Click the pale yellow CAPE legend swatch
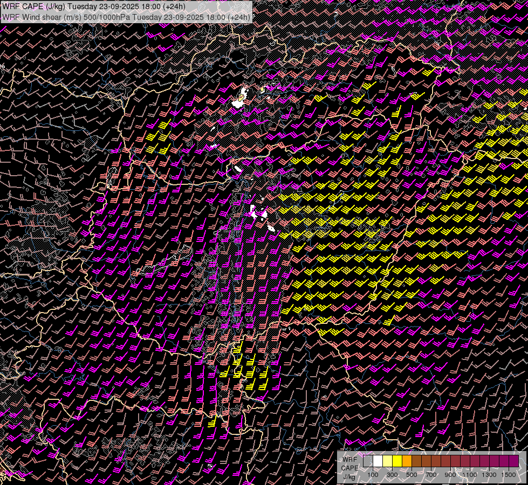Image resolution: width=528 pixels, height=485 pixels. click(387, 461)
